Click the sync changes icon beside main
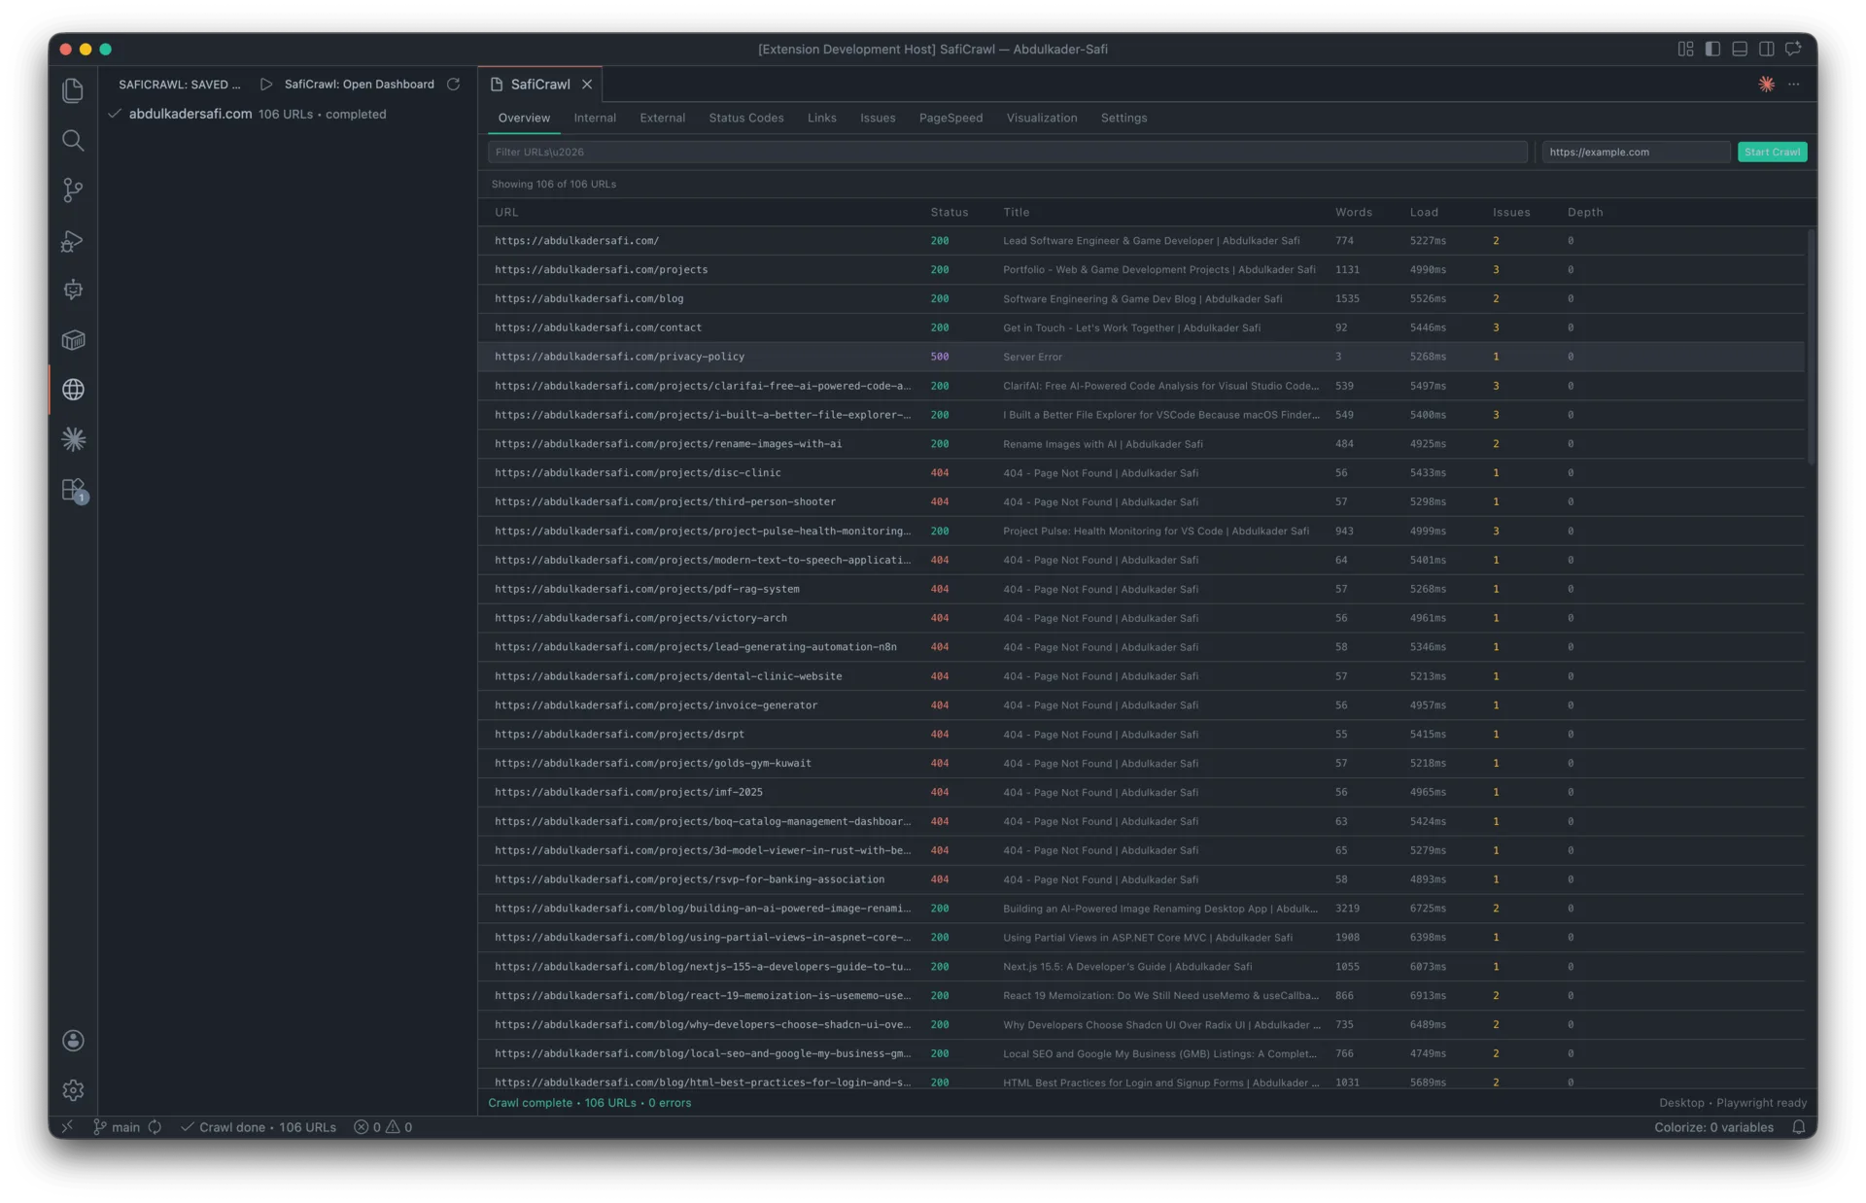Image resolution: width=1866 pixels, height=1203 pixels. (x=155, y=1127)
